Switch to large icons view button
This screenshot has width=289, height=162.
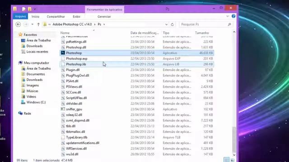click(232, 160)
